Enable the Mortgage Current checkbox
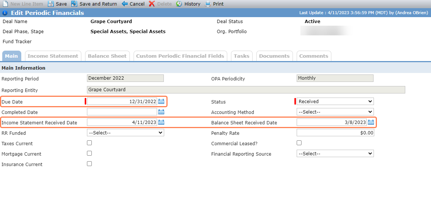This screenshot has height=210, width=431. tap(89, 153)
